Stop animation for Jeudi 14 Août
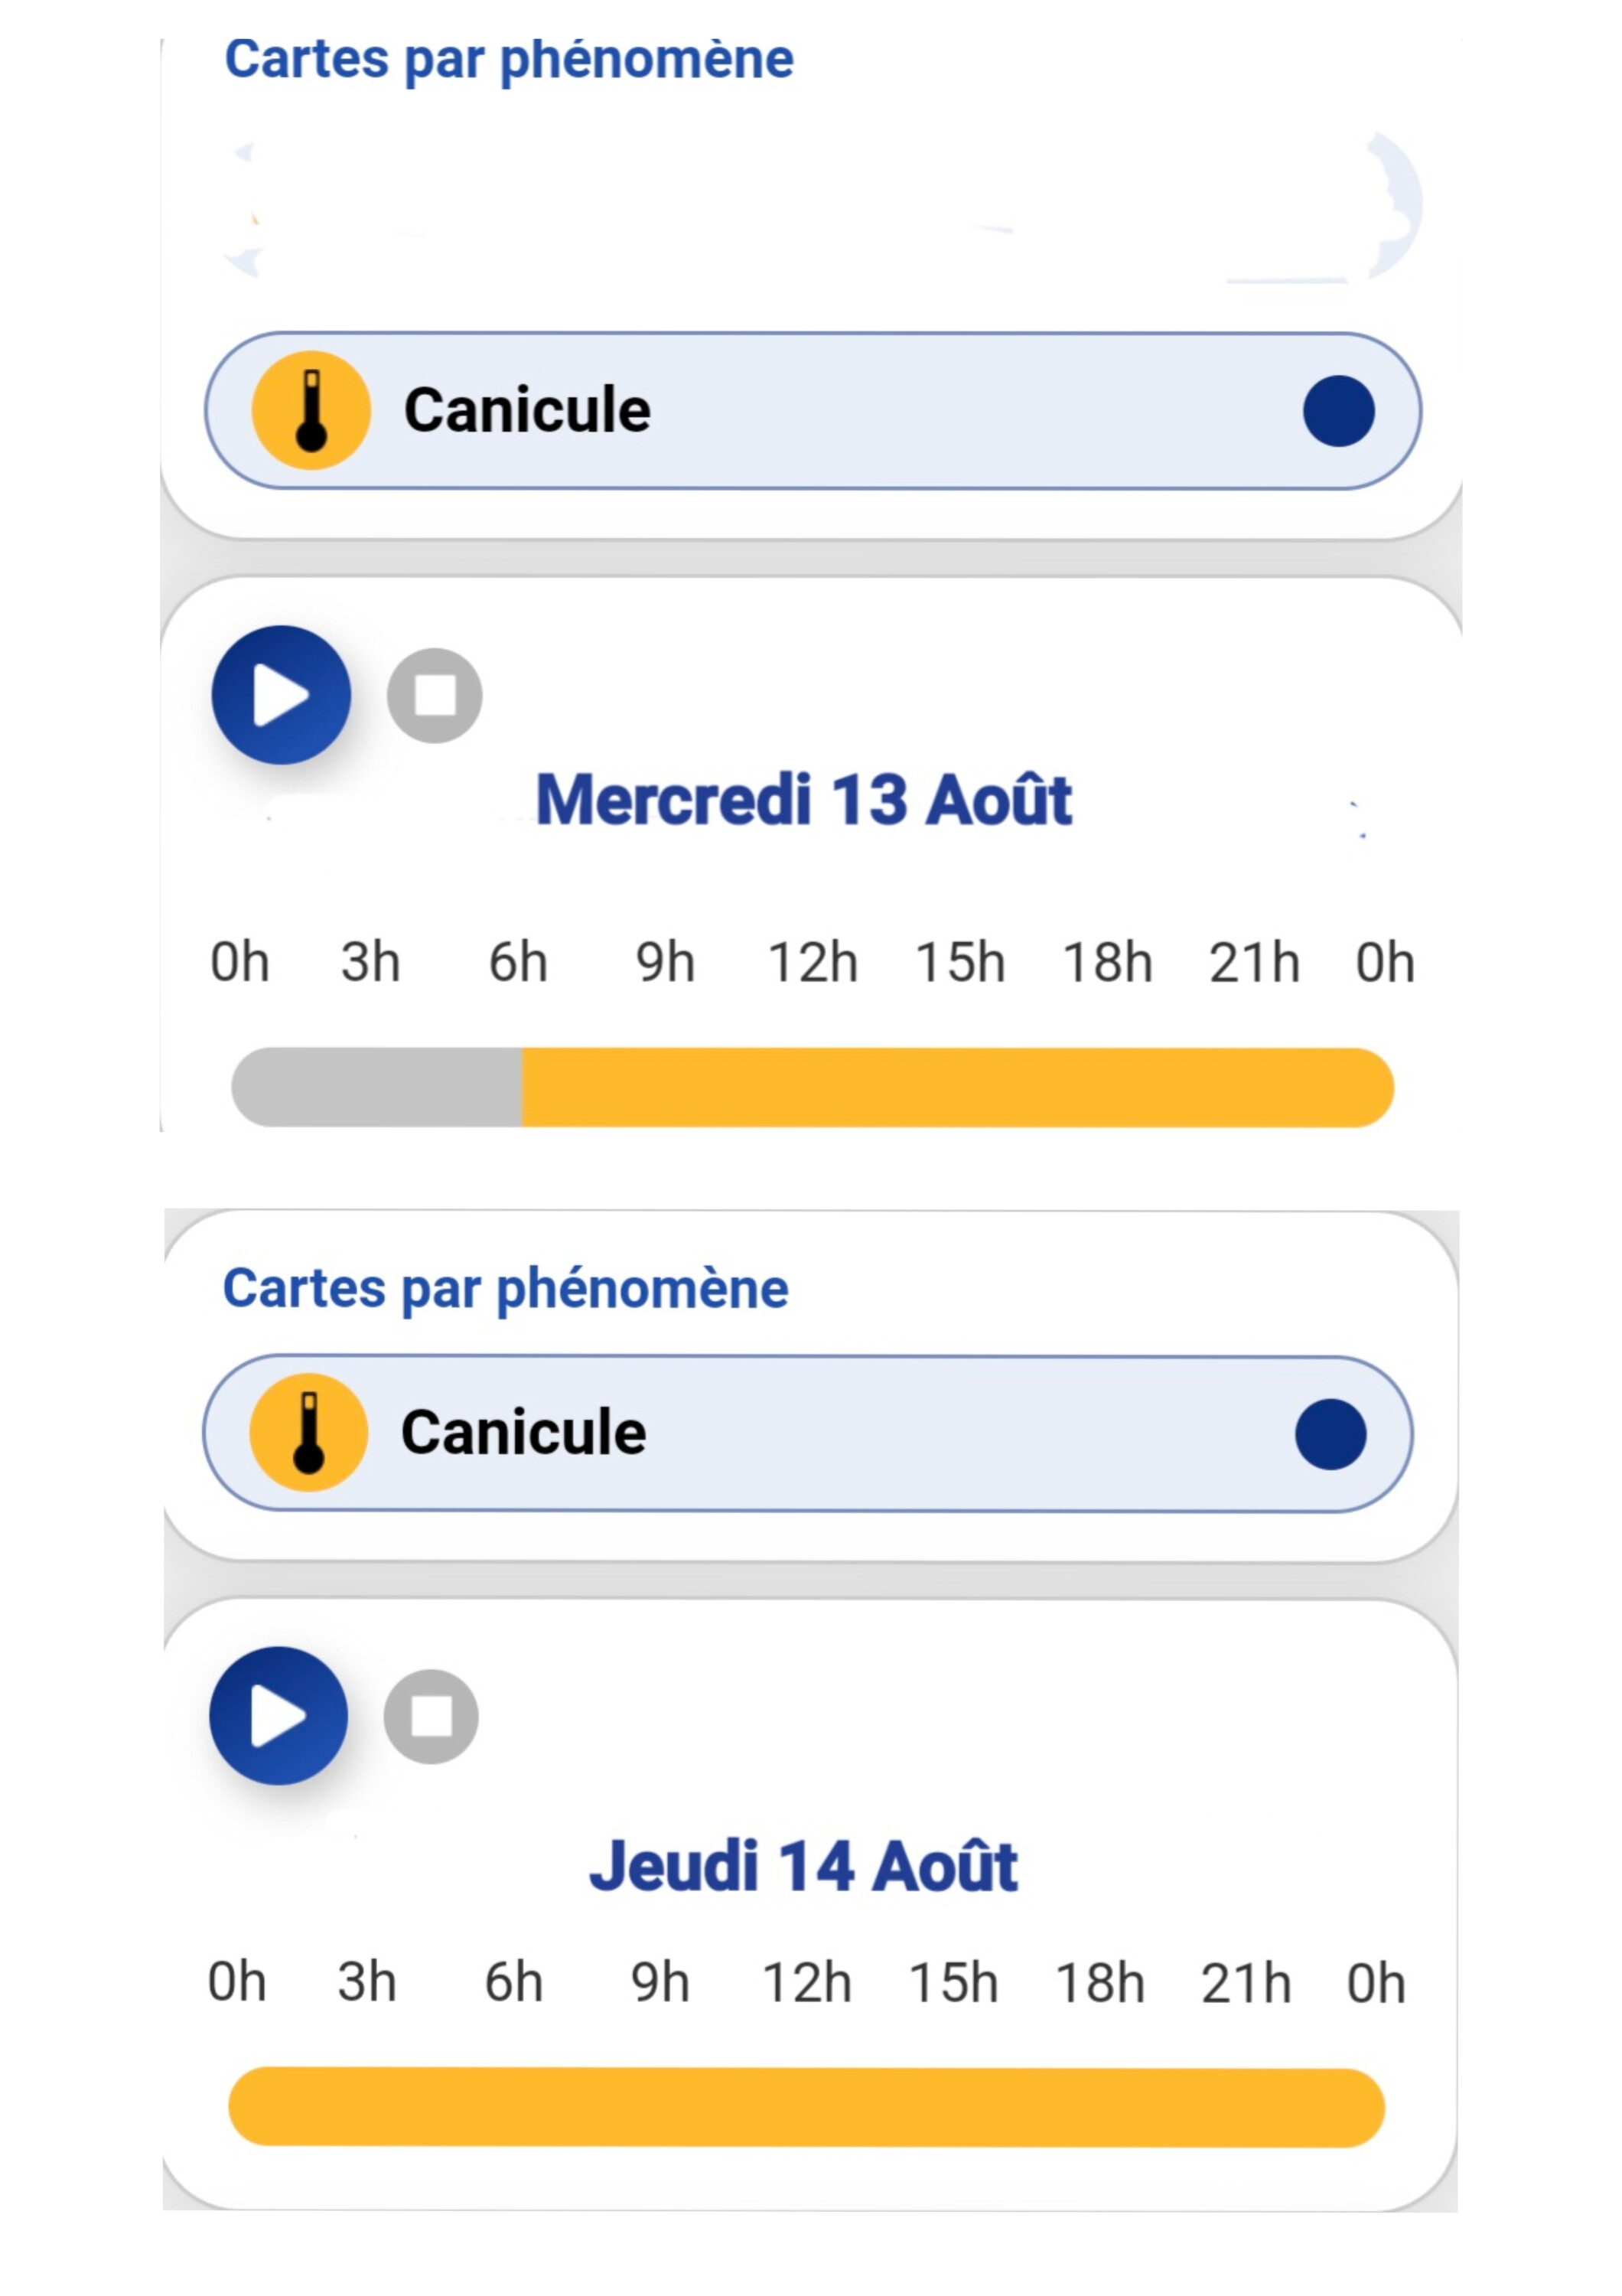Image resolution: width=1622 pixels, height=2296 pixels. coord(431,1717)
